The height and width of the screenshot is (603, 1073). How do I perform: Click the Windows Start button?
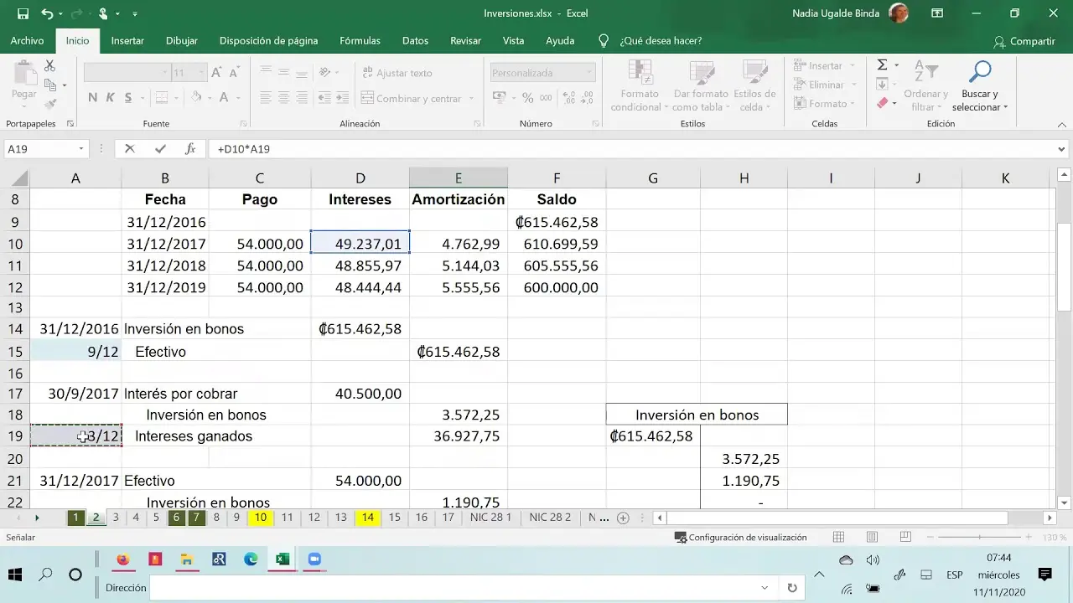(x=15, y=575)
